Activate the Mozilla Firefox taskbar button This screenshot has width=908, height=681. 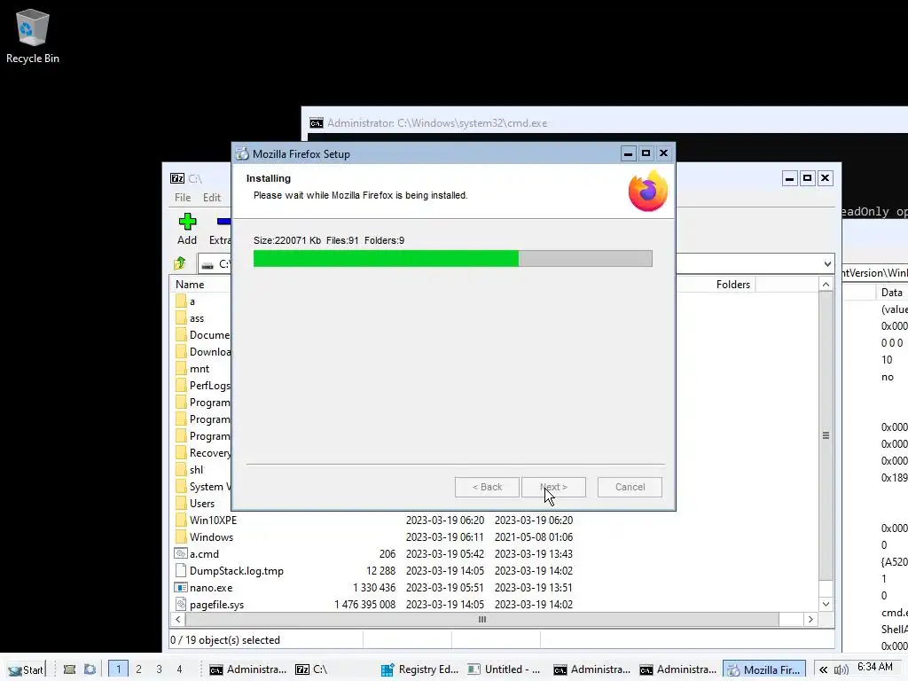[764, 669]
